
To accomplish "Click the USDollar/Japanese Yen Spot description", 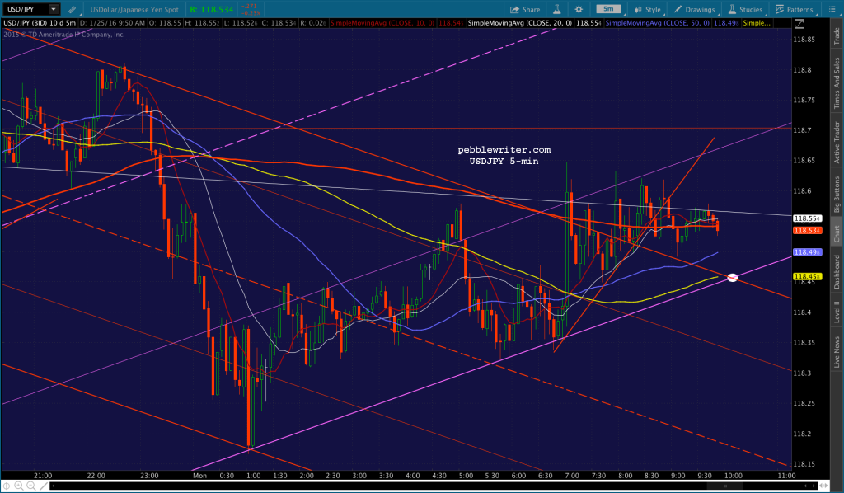I will coord(134,9).
